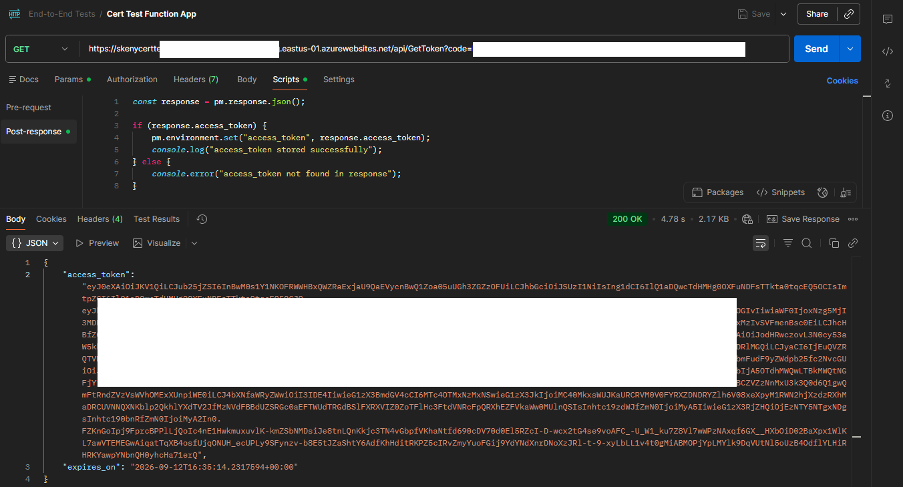
Task: Open network info globe-lock icon
Action: click(x=747, y=219)
